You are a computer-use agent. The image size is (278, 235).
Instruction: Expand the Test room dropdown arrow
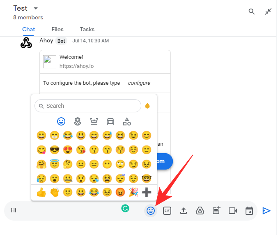(36, 9)
